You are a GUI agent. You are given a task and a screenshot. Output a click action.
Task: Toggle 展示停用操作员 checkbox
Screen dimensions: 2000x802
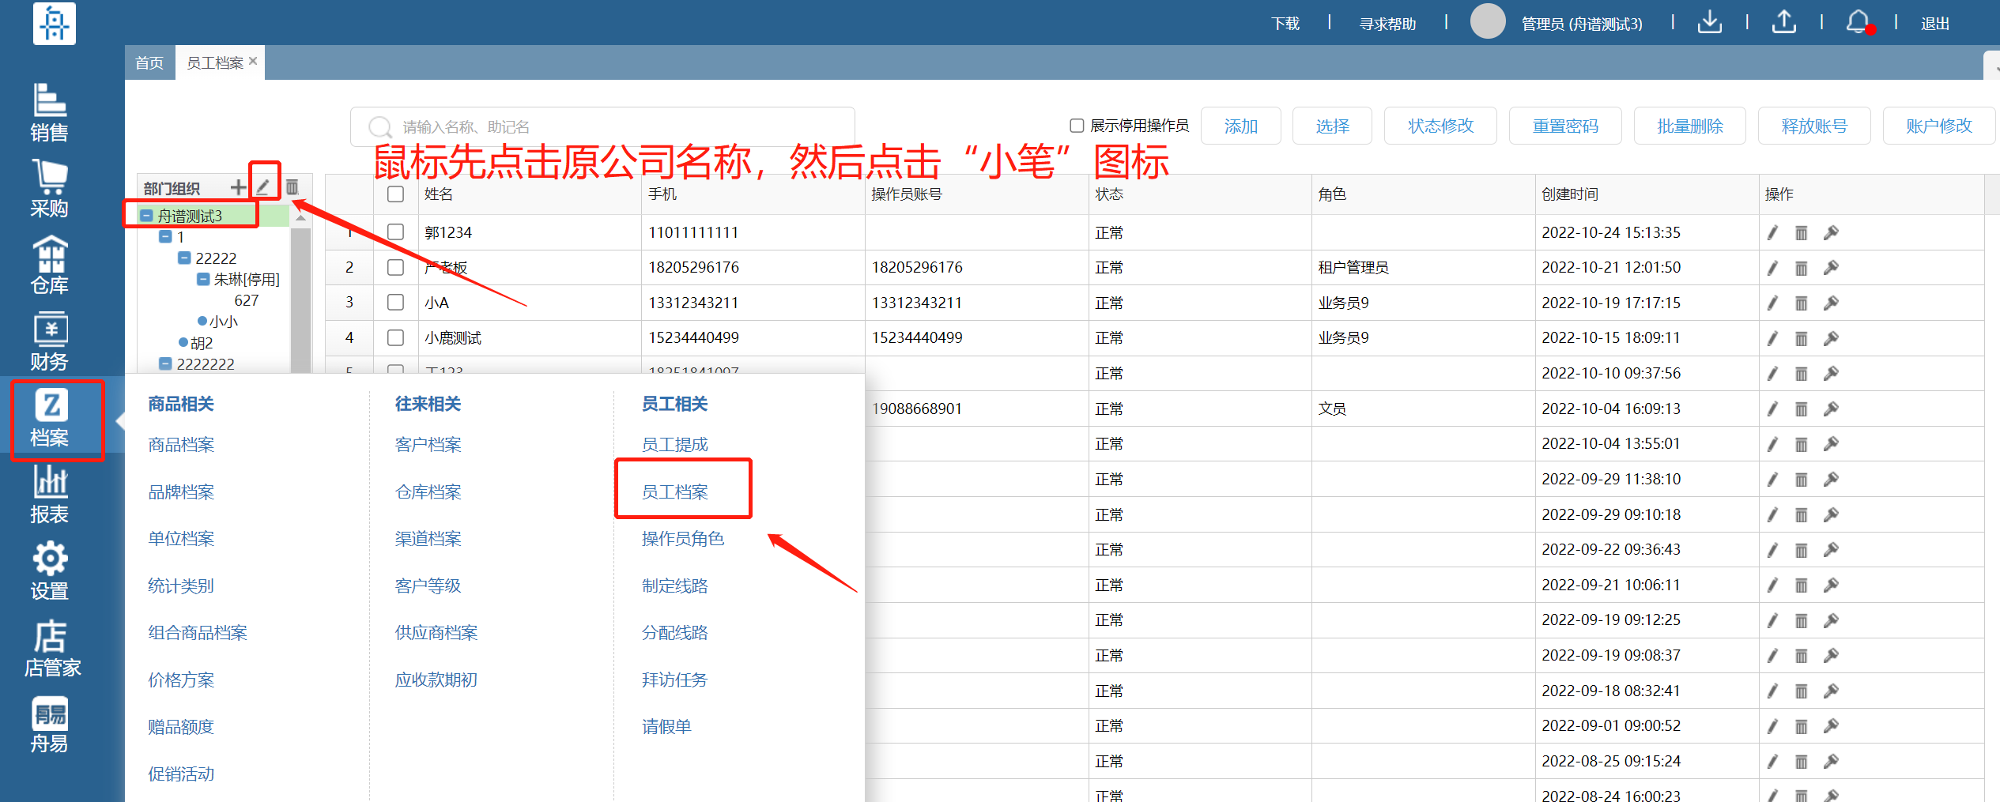point(1077,126)
